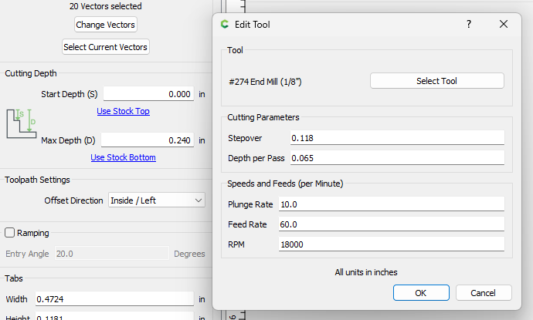Viewport: 533px width, 320px height.
Task: Click OK to confirm tool settings
Action: click(421, 293)
